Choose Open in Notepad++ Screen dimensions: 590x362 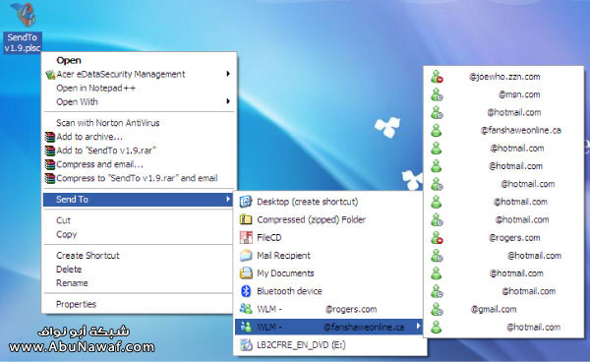coord(95,89)
